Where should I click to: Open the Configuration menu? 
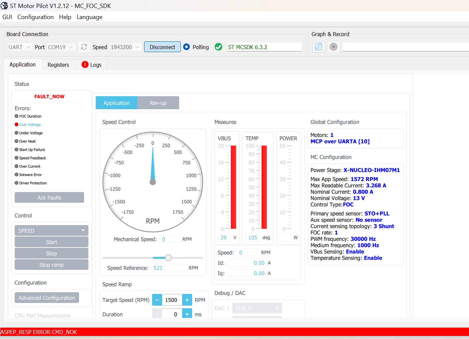pos(35,17)
